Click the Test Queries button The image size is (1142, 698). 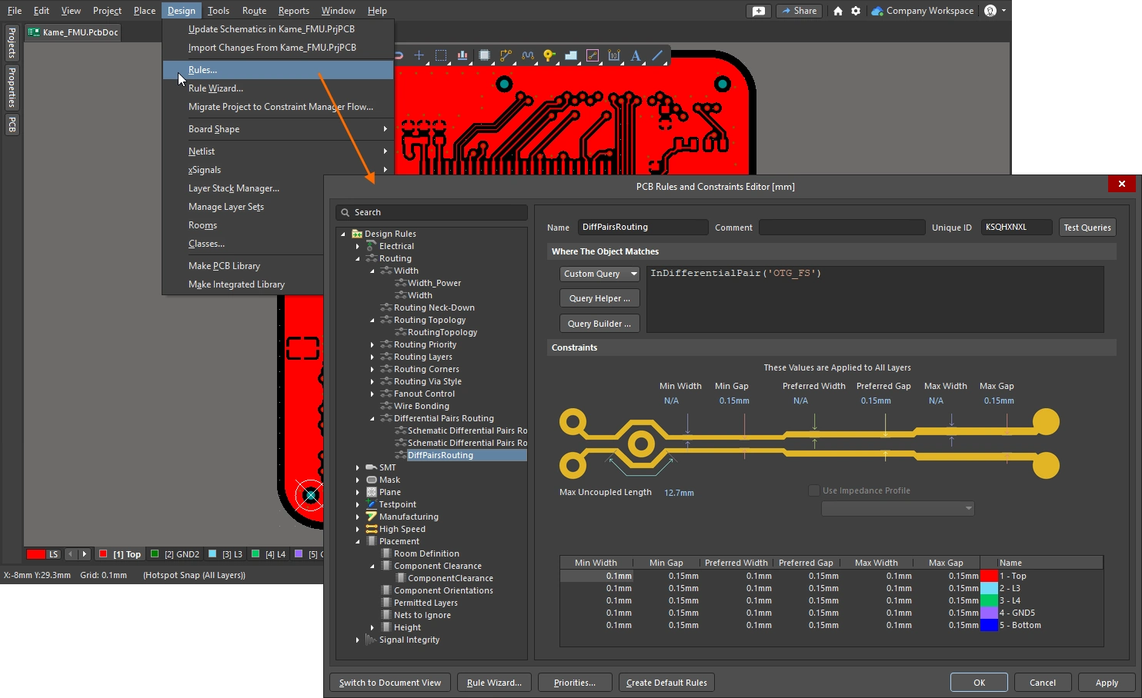[1087, 228]
